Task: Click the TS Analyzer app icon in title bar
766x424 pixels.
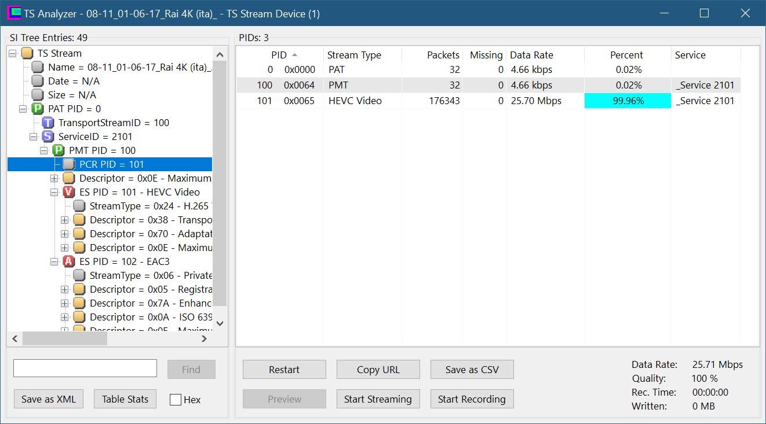Action: [x=13, y=13]
